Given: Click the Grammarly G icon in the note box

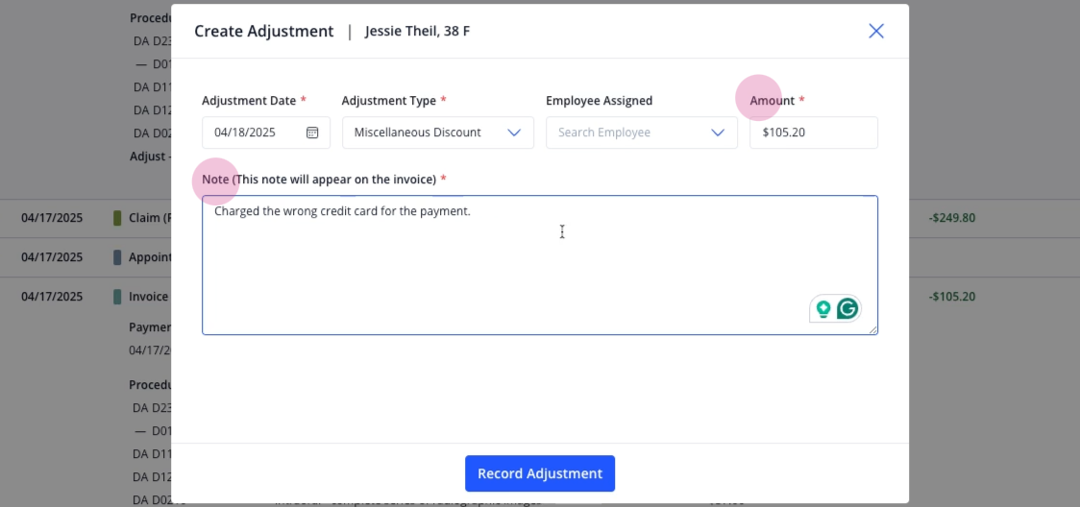Looking at the screenshot, I should click(x=847, y=309).
